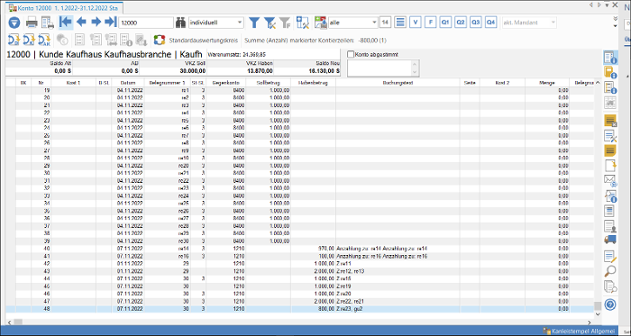Apply the blue funnel filter
Image resolution: width=631 pixels, height=336 pixels.
pyautogui.click(x=253, y=23)
